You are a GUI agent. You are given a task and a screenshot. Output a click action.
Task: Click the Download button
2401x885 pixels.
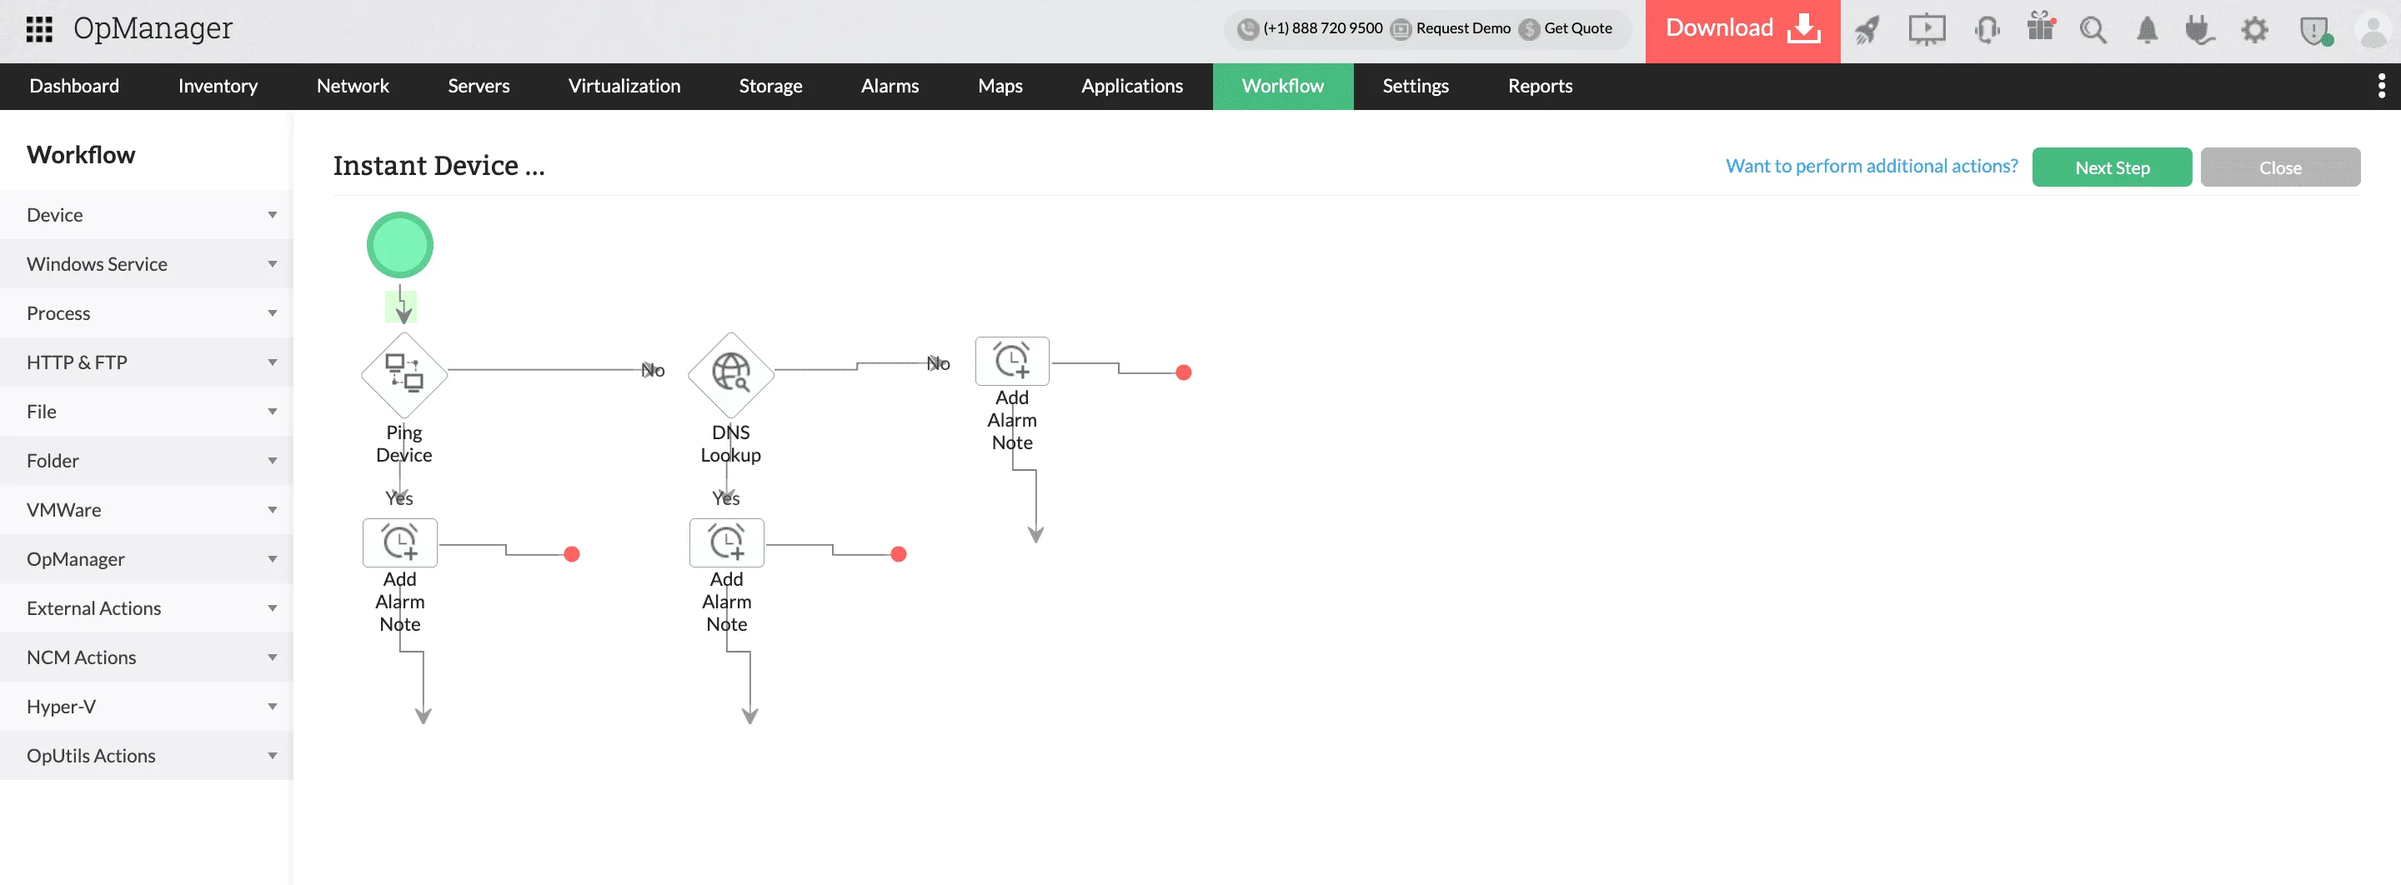point(1742,31)
